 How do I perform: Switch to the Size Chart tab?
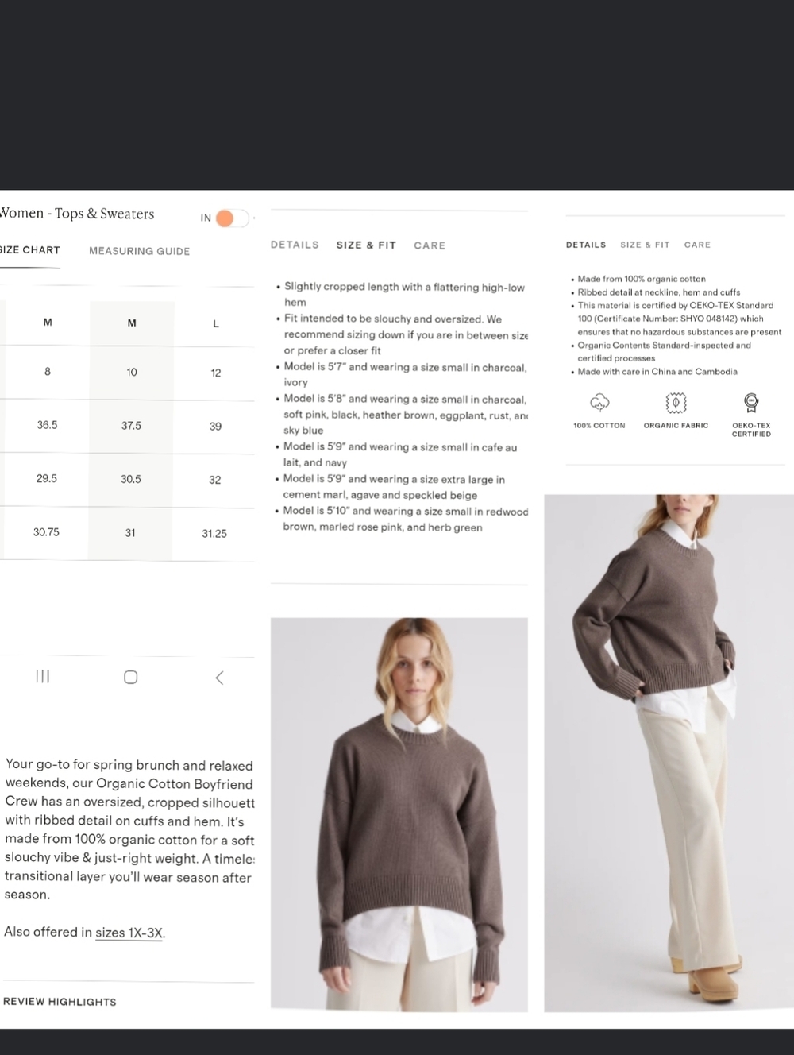coord(30,250)
